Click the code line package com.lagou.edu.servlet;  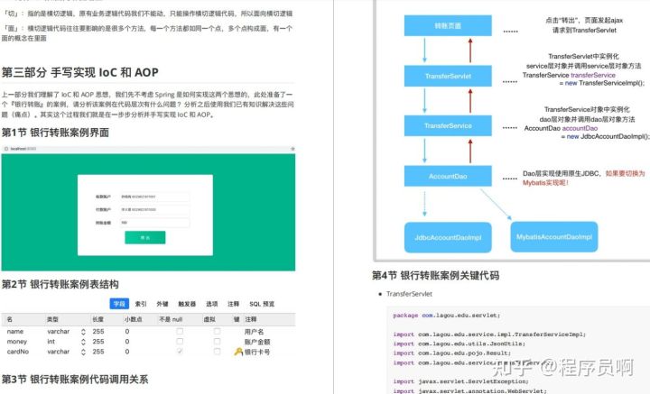[447, 316]
